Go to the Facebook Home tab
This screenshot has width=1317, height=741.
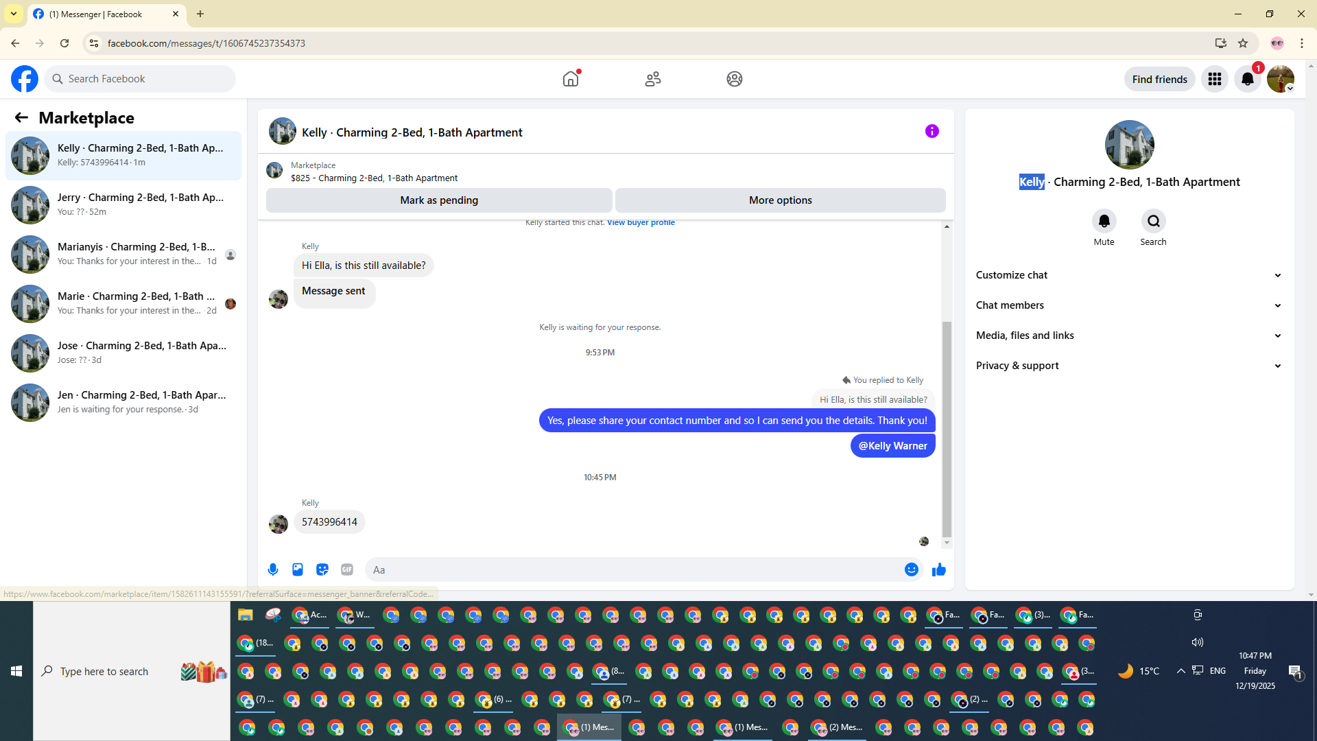click(571, 79)
